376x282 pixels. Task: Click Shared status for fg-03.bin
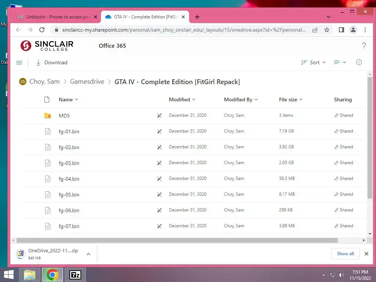pyautogui.click(x=344, y=163)
